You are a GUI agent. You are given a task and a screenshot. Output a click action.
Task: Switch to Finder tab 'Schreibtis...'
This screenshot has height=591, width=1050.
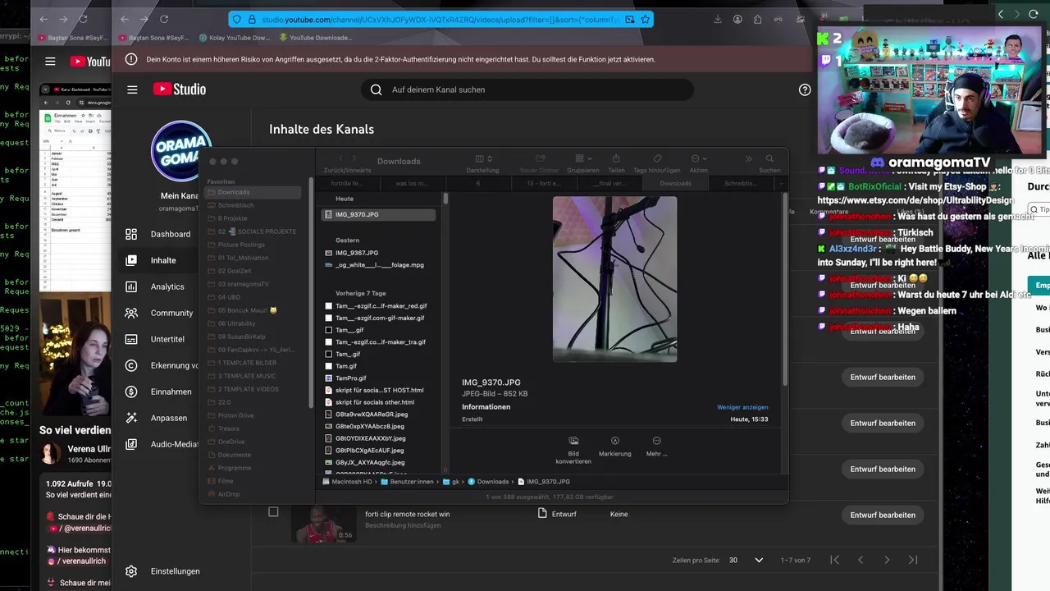coord(741,184)
